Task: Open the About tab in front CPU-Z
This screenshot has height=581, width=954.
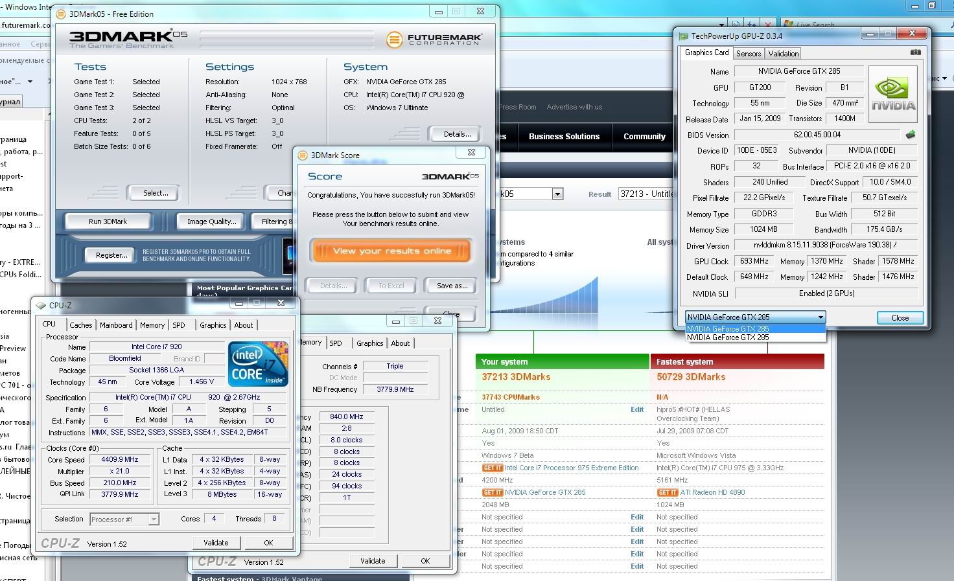Action: (244, 325)
